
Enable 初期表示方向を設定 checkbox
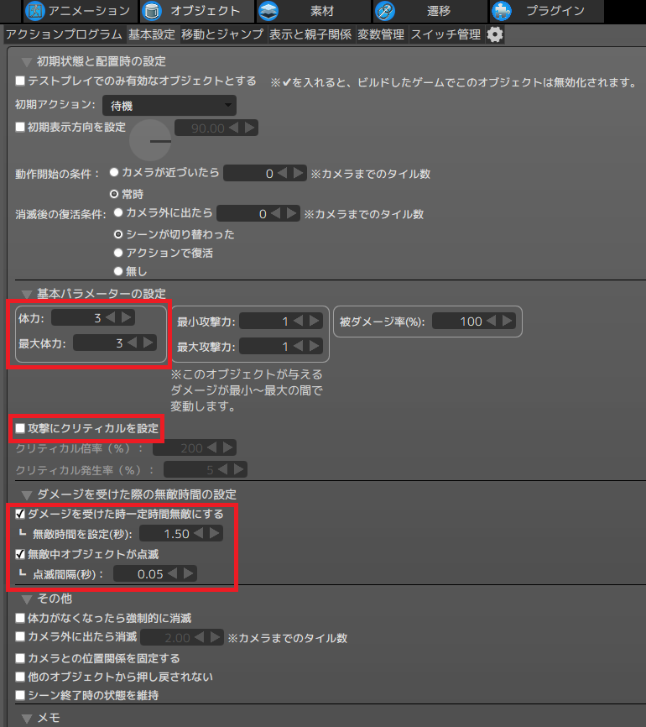pyautogui.click(x=20, y=127)
